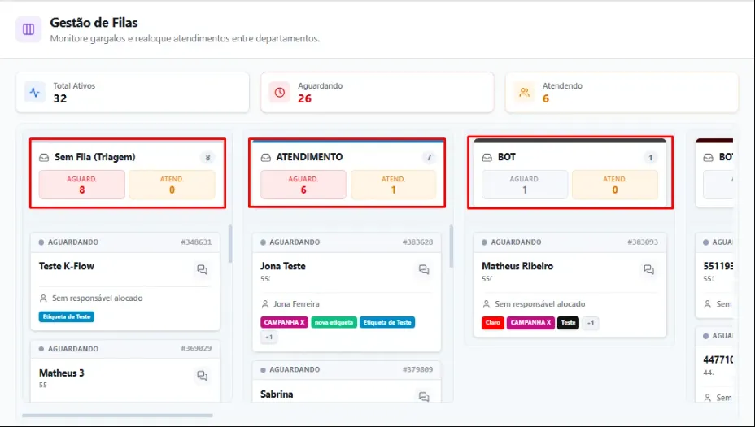This screenshot has height=427, width=755.
Task: Open the chat icon on Sabrina card
Action: pyautogui.click(x=424, y=397)
